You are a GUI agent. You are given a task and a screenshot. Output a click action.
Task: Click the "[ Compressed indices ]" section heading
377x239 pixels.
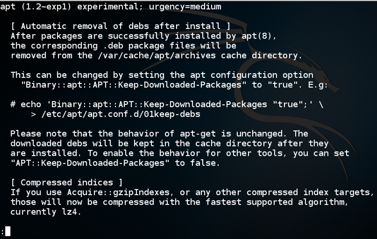pyautogui.click(x=67, y=183)
